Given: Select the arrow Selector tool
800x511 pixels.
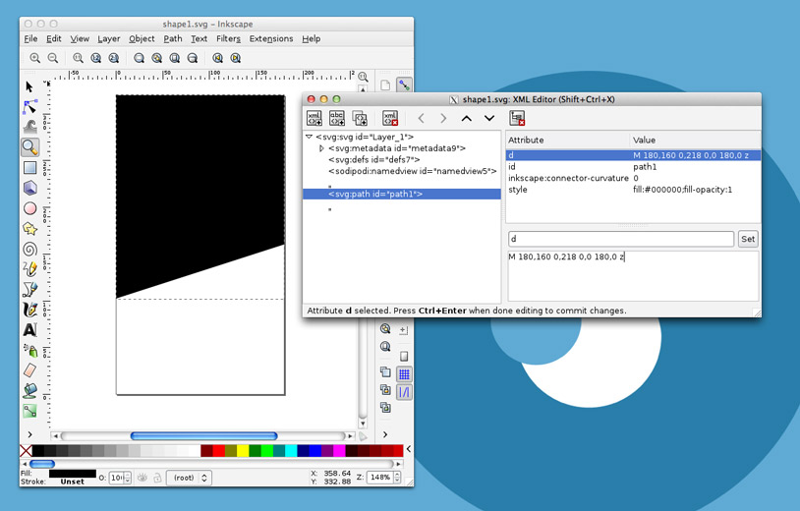Looking at the screenshot, I should [29, 87].
